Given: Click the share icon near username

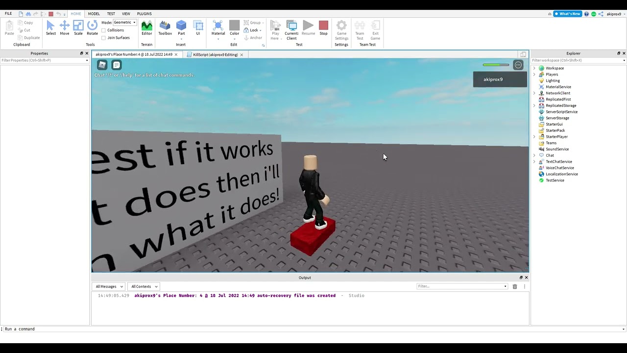Looking at the screenshot, I should [601, 14].
